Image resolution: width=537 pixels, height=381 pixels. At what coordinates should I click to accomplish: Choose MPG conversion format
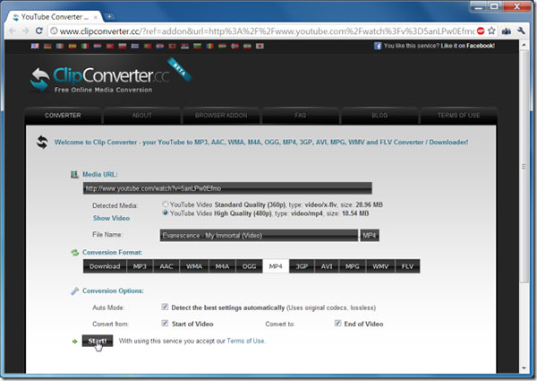tap(353, 266)
